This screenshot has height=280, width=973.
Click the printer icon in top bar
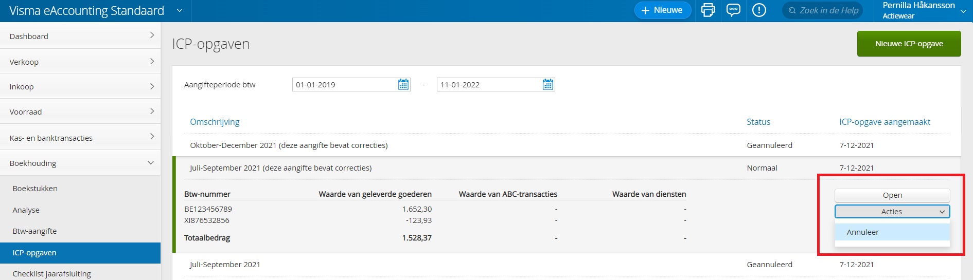click(708, 10)
